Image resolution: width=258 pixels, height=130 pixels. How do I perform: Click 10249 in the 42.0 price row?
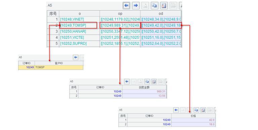pyautogui.click(x=149, y=120)
